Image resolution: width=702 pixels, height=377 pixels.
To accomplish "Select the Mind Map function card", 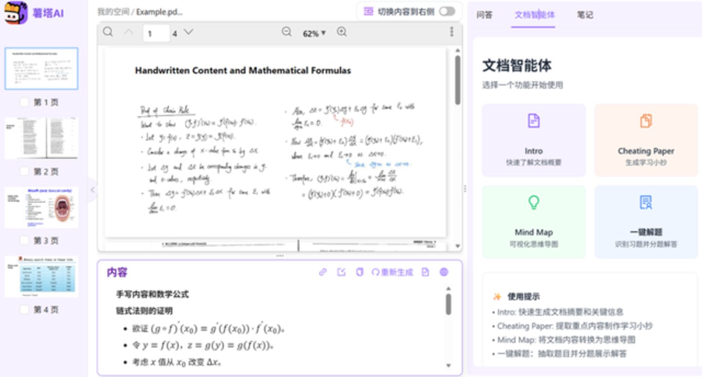I will [x=534, y=222].
